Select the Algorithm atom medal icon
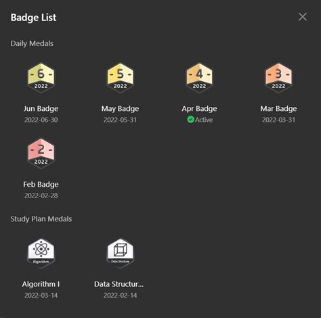The image size is (321, 318). [x=41, y=253]
